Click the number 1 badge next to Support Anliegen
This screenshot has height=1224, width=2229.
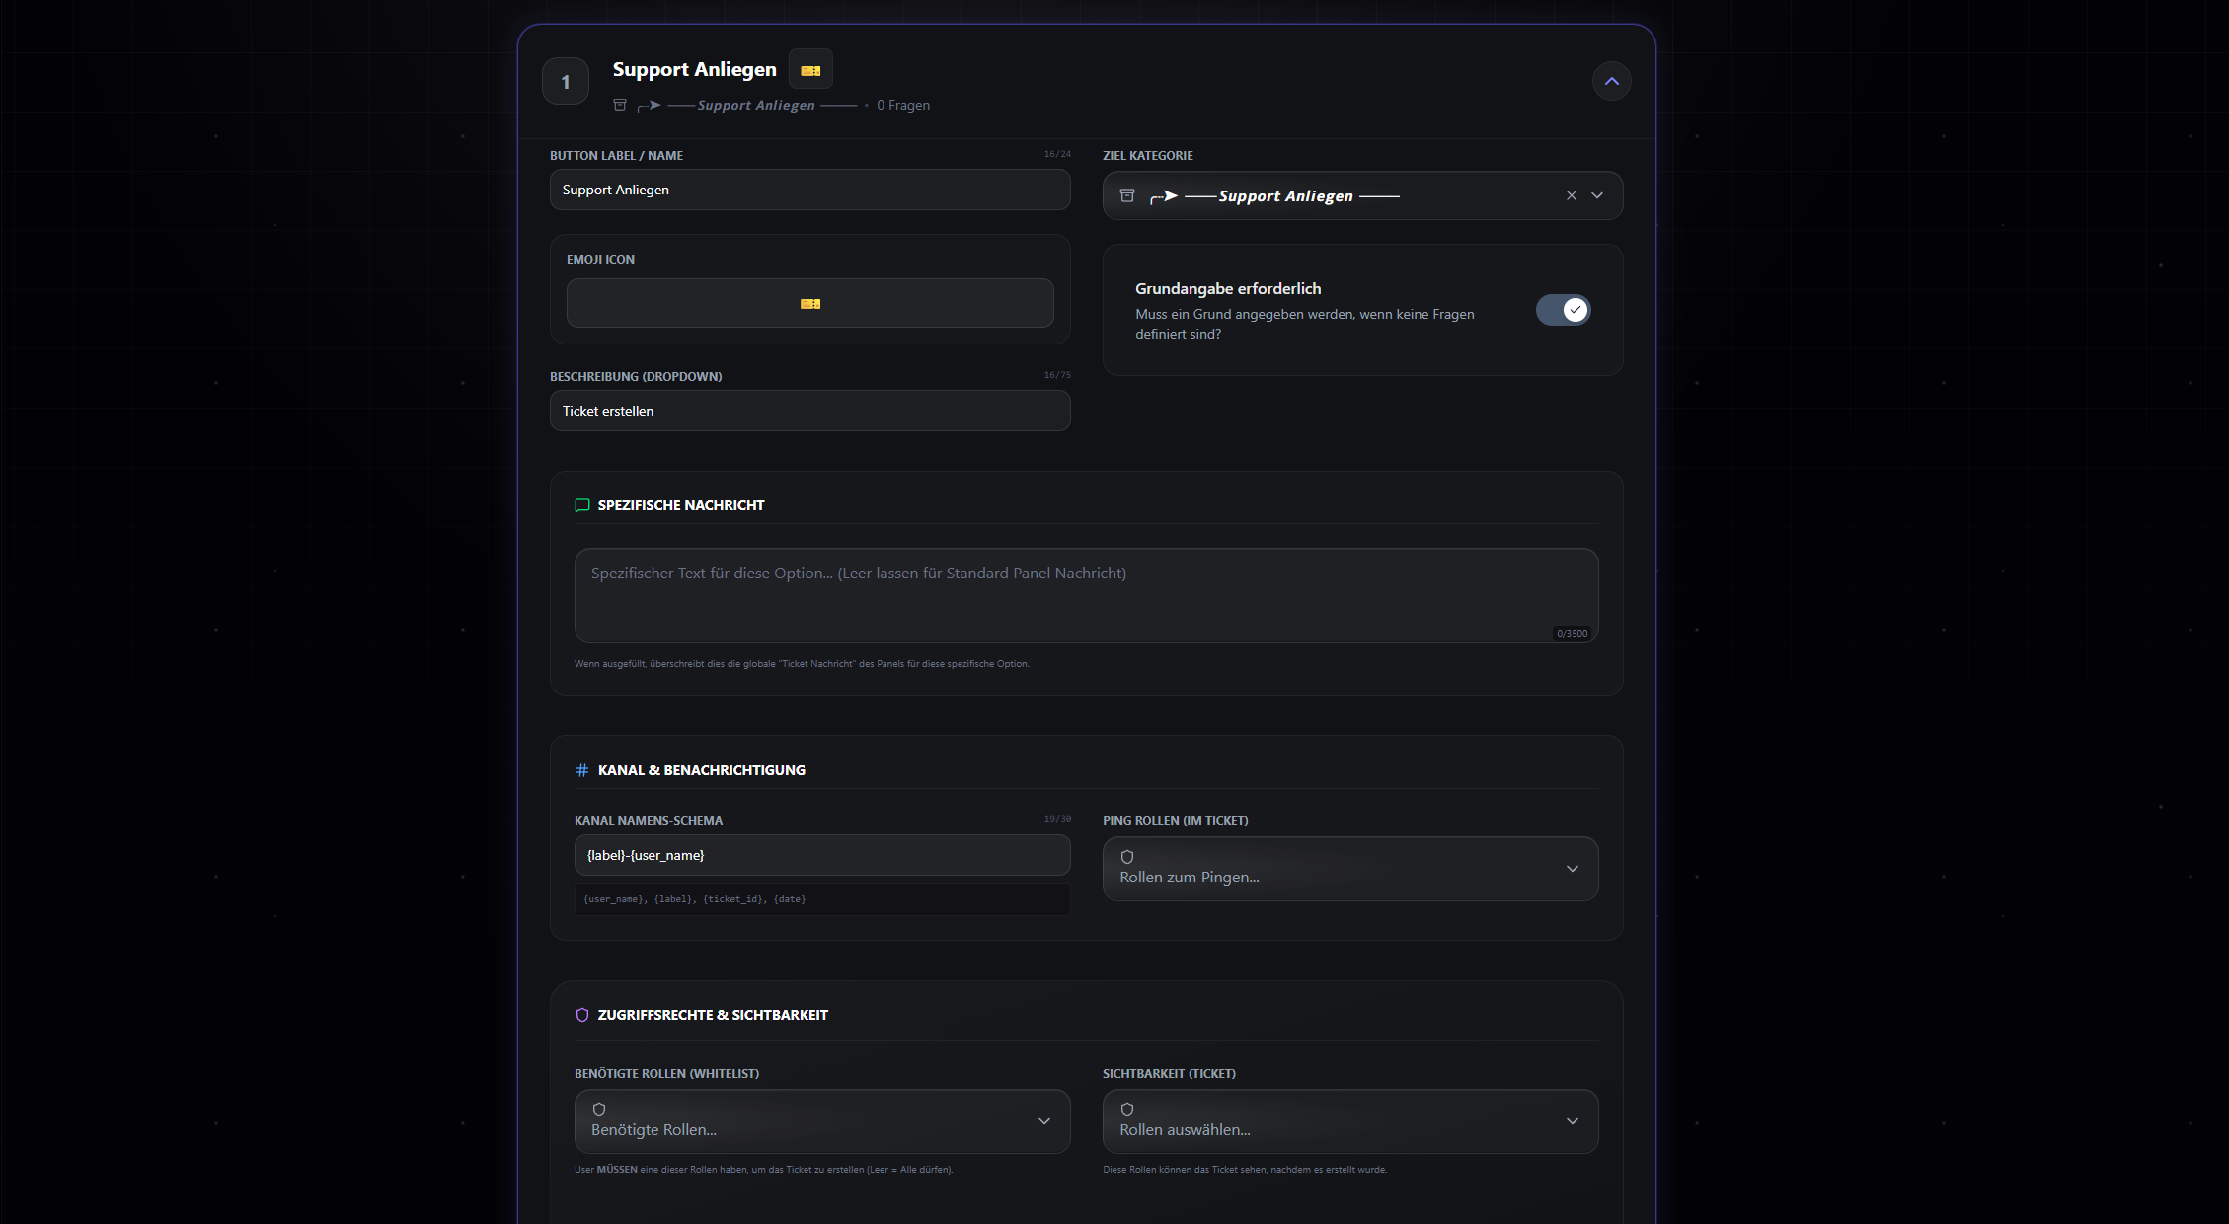[x=565, y=81]
